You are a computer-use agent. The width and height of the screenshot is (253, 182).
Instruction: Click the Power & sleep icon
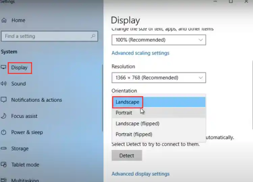coord(4,132)
